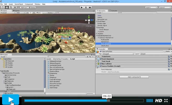Collapse Enemigo in Hierarchy

click(x=97, y=27)
